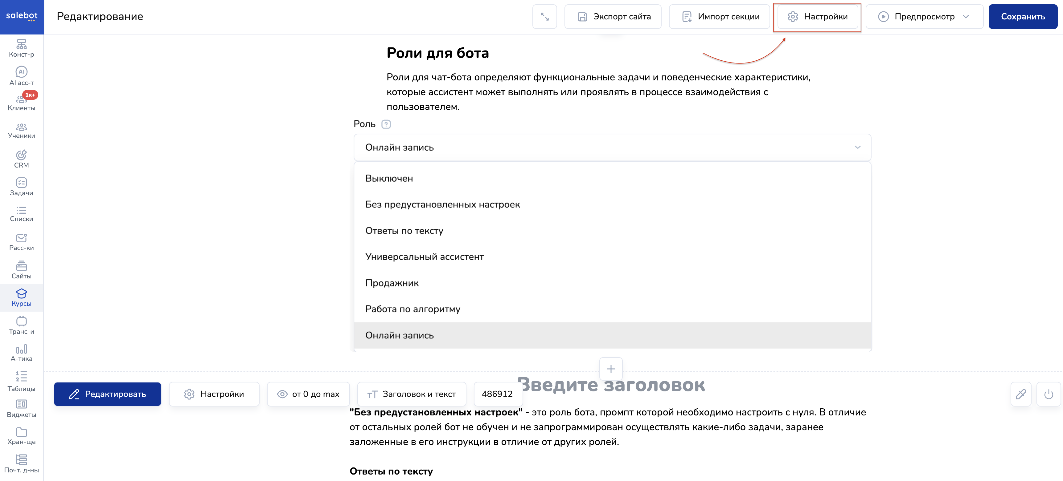Click the fullscreen expand arrows icon
Screen dimensions: 1063x481
point(544,17)
